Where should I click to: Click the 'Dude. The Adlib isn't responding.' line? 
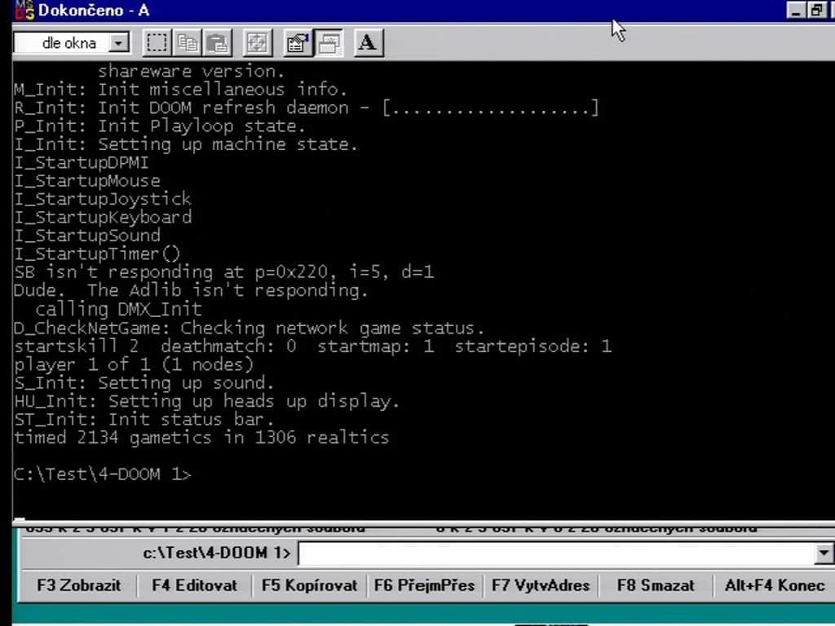pyautogui.click(x=191, y=290)
